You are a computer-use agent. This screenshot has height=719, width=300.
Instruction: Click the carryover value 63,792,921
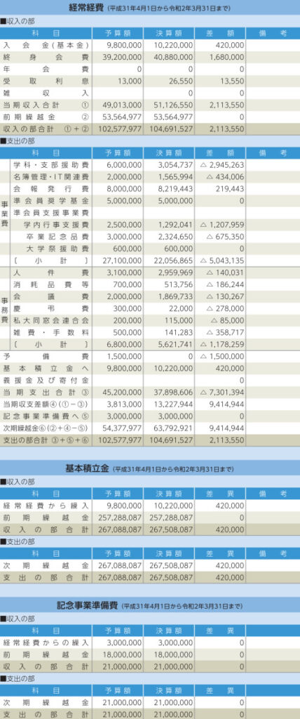173,428
